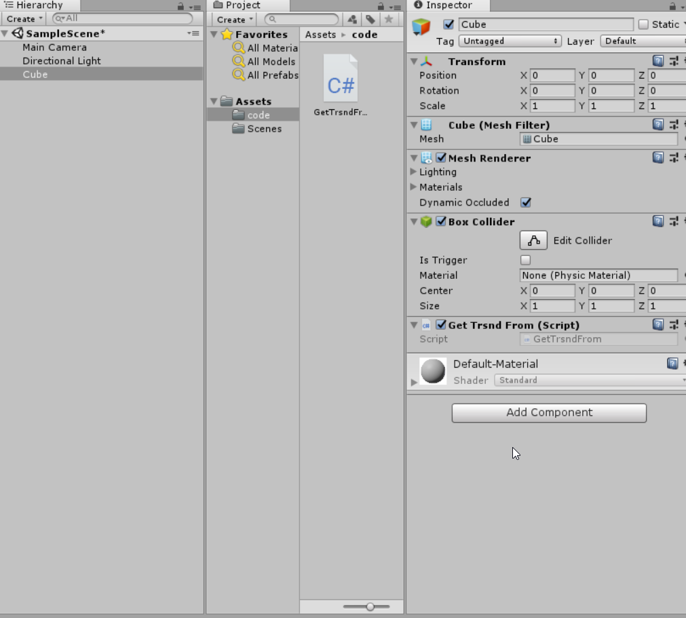The image size is (686, 618).
Task: Open Hierarchy Create dropdown
Action: [x=24, y=19]
